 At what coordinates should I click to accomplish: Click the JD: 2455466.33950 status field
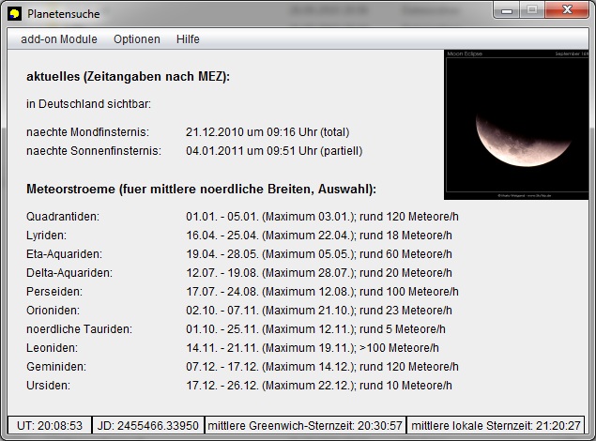pos(148,425)
